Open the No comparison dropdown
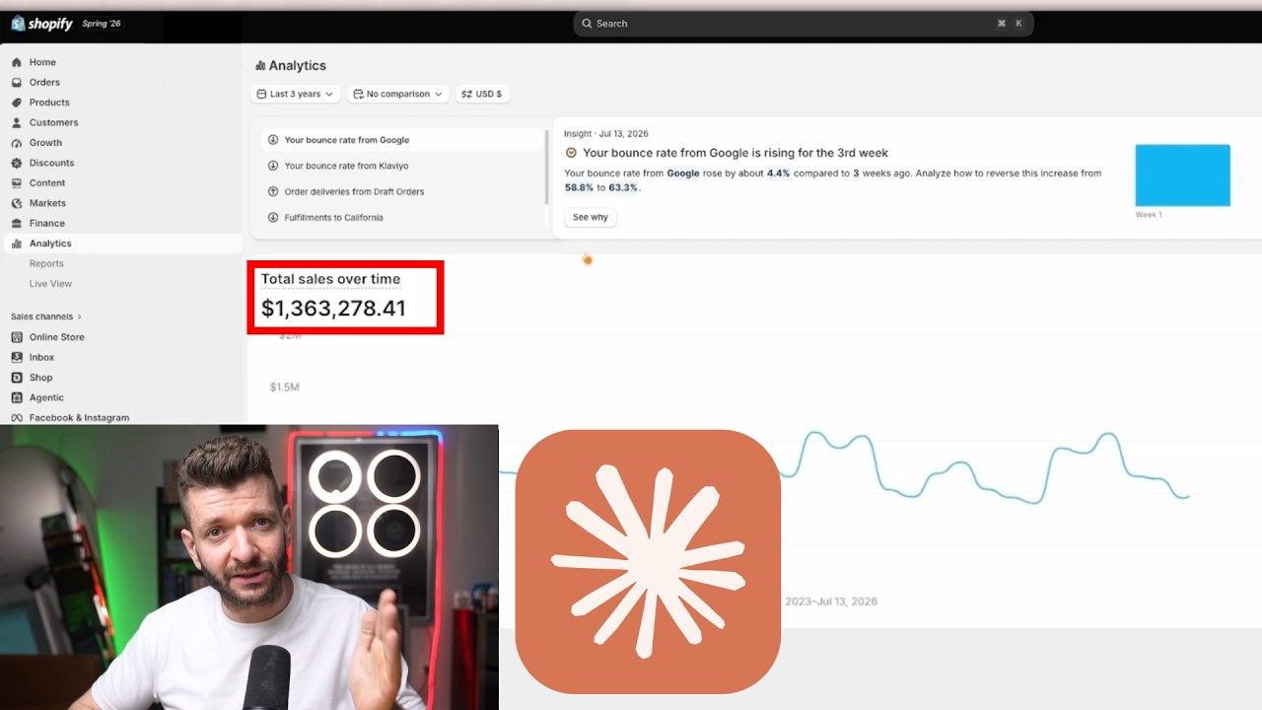 (x=397, y=94)
